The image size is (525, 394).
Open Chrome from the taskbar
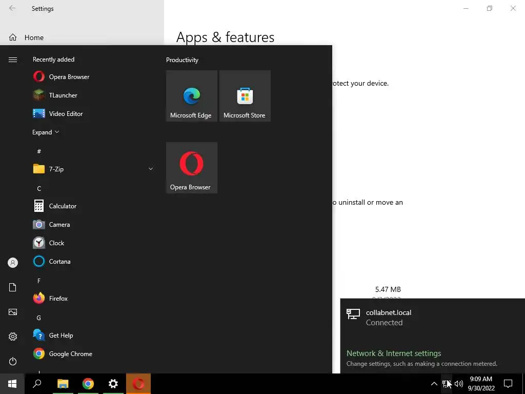[x=88, y=384]
